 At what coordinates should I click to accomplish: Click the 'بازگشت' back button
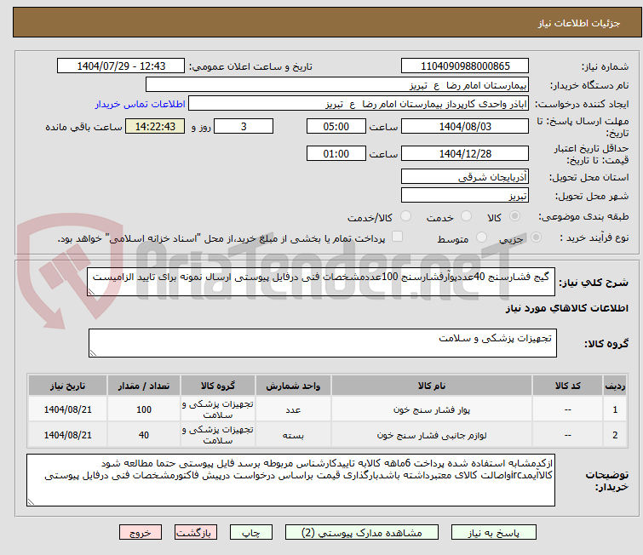point(197,533)
